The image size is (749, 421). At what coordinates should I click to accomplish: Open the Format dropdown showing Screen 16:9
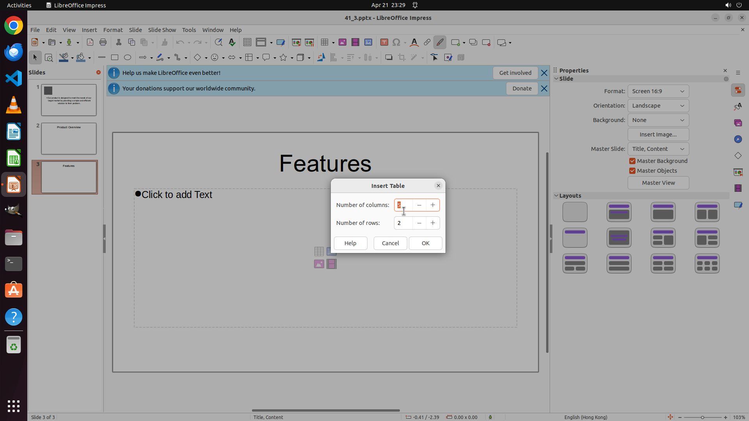tap(658, 91)
